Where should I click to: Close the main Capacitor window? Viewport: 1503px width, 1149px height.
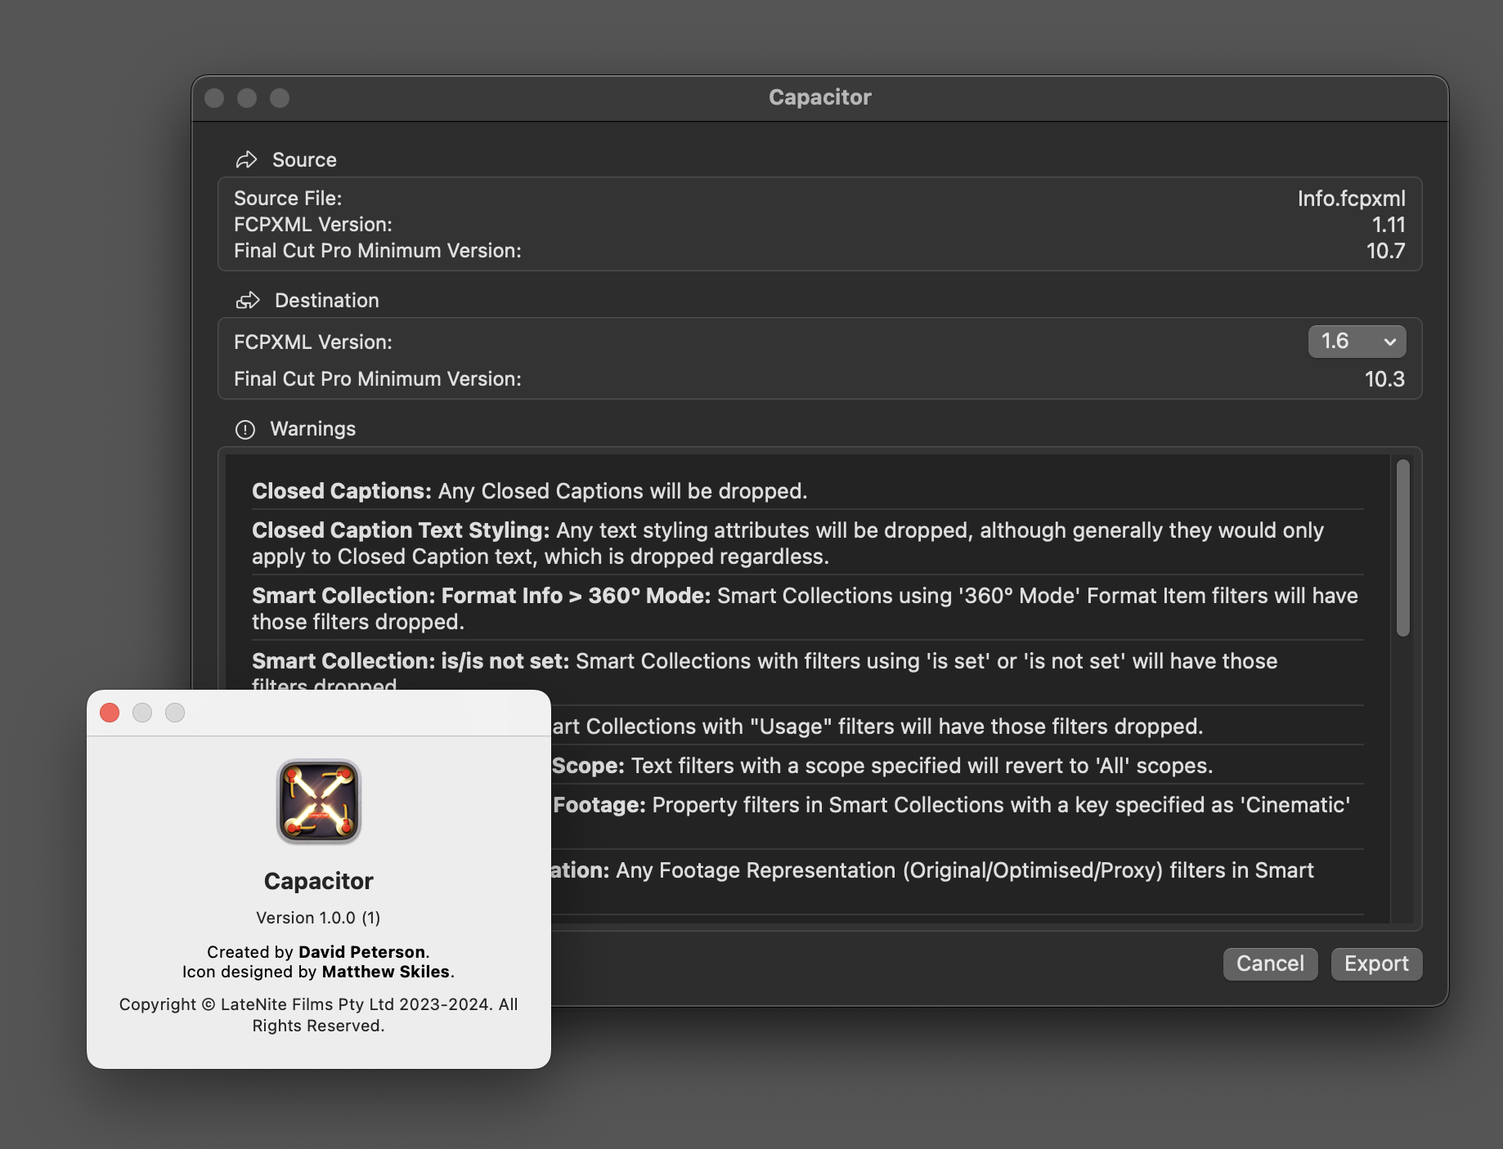pyautogui.click(x=214, y=98)
